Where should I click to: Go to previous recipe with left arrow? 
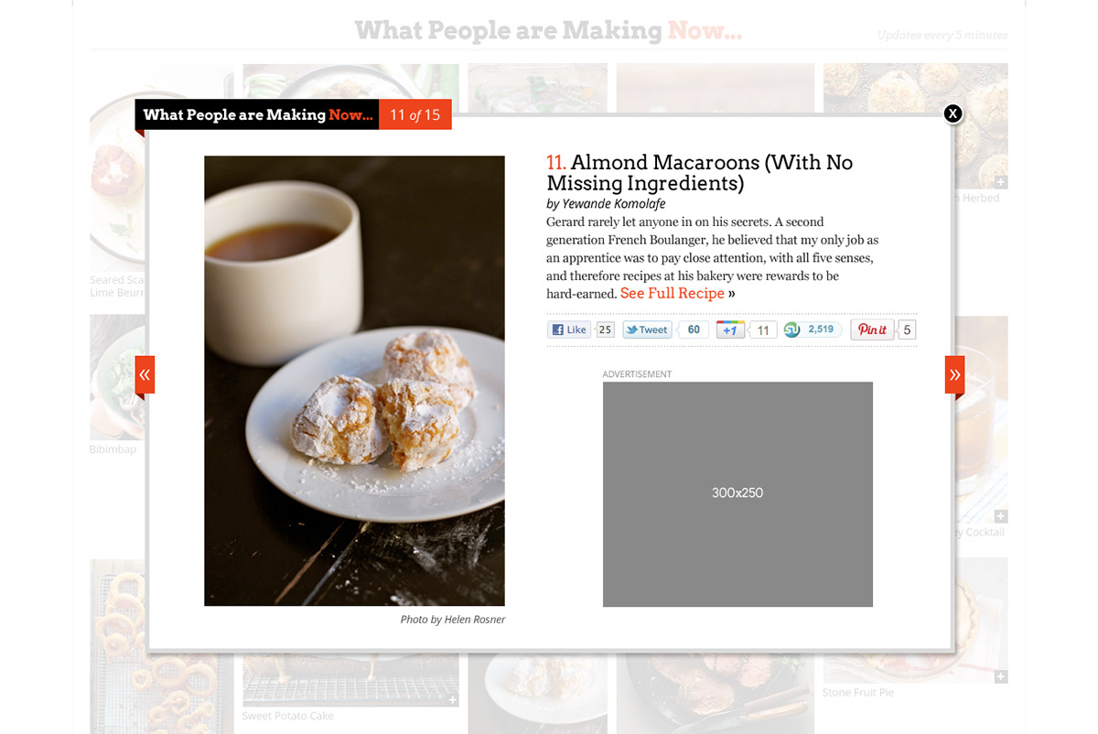pos(145,374)
